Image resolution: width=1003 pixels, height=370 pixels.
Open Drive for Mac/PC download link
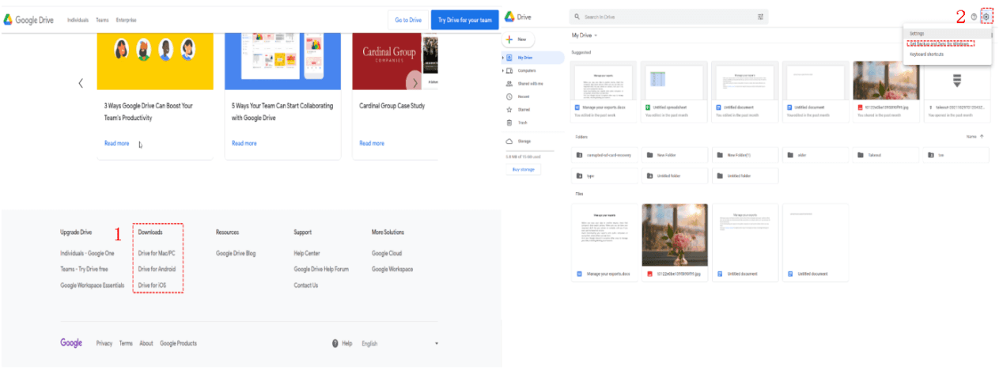[x=157, y=253]
